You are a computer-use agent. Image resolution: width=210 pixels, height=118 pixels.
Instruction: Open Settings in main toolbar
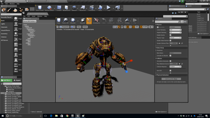tap(74, 8)
